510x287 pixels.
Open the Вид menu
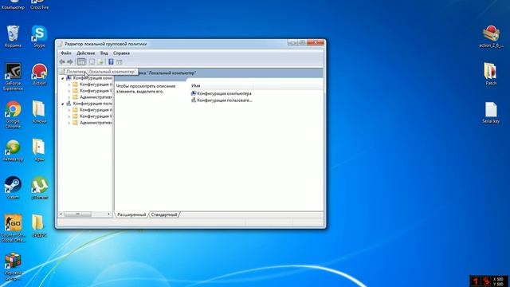click(x=104, y=53)
